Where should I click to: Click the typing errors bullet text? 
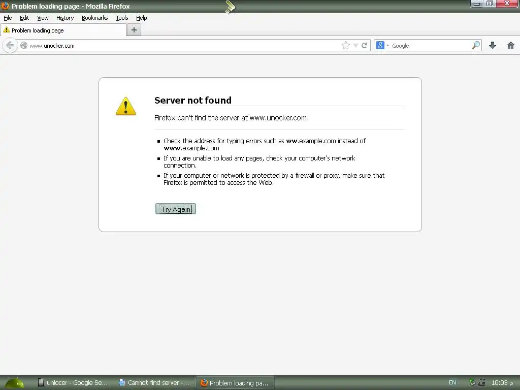click(264, 144)
